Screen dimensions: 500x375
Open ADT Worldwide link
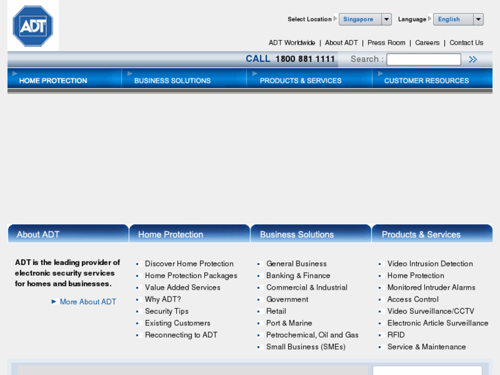[292, 43]
